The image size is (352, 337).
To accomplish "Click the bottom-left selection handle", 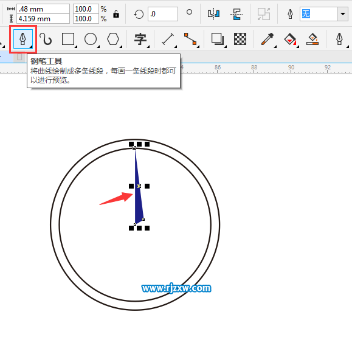I will [x=131, y=228].
